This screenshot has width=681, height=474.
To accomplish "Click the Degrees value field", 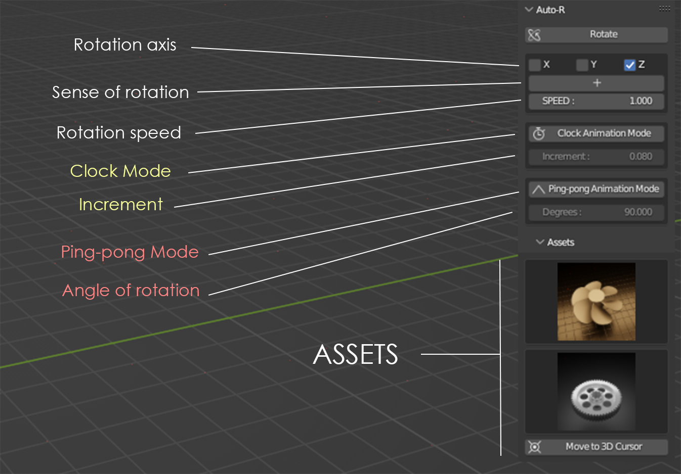I will coord(597,212).
